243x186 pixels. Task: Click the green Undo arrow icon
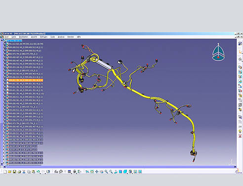click(38, 172)
